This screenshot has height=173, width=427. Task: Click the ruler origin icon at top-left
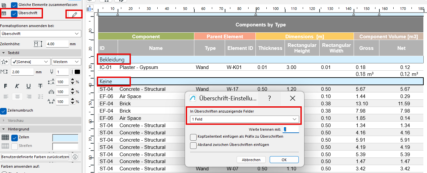[x=90, y=9]
